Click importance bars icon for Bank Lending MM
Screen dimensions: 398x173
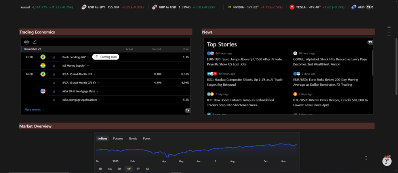point(54,57)
